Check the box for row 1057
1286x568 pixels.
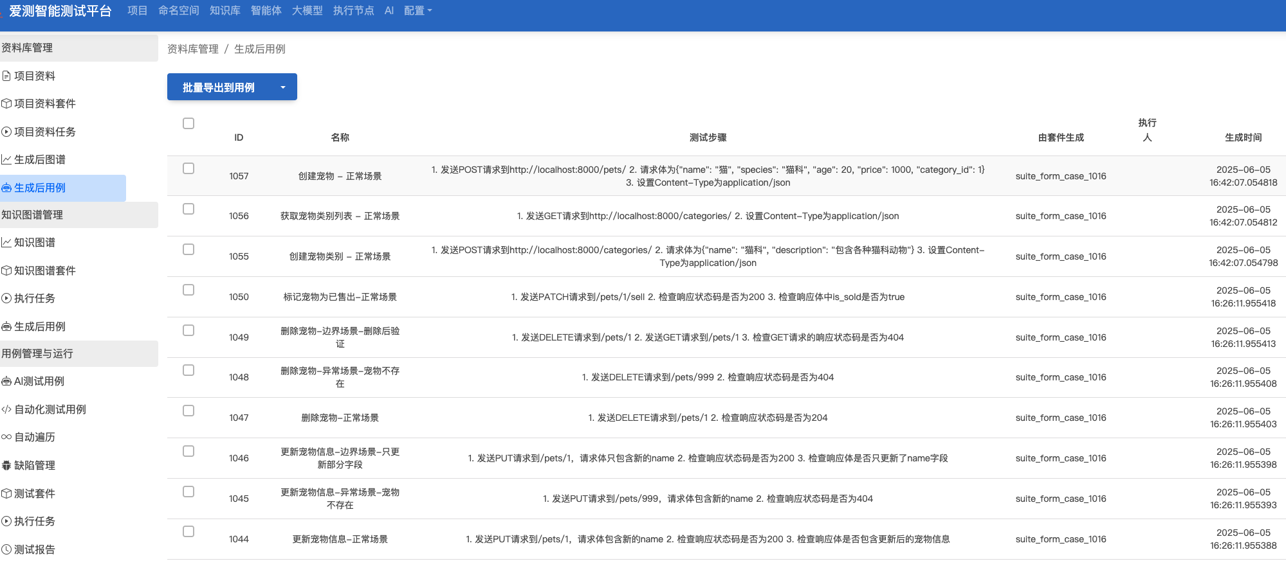[188, 168]
